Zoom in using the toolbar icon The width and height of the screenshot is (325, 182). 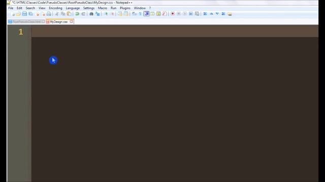(x=106, y=14)
